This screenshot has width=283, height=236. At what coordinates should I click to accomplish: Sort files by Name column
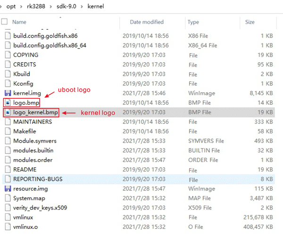pyautogui.click(x=19, y=22)
